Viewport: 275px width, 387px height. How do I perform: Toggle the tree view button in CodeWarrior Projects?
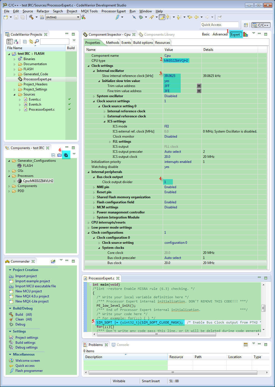pyautogui.click(x=10, y=42)
